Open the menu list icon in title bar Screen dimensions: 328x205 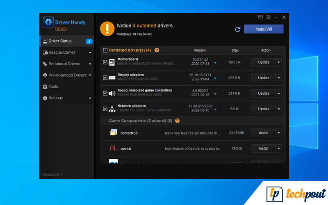(269, 17)
